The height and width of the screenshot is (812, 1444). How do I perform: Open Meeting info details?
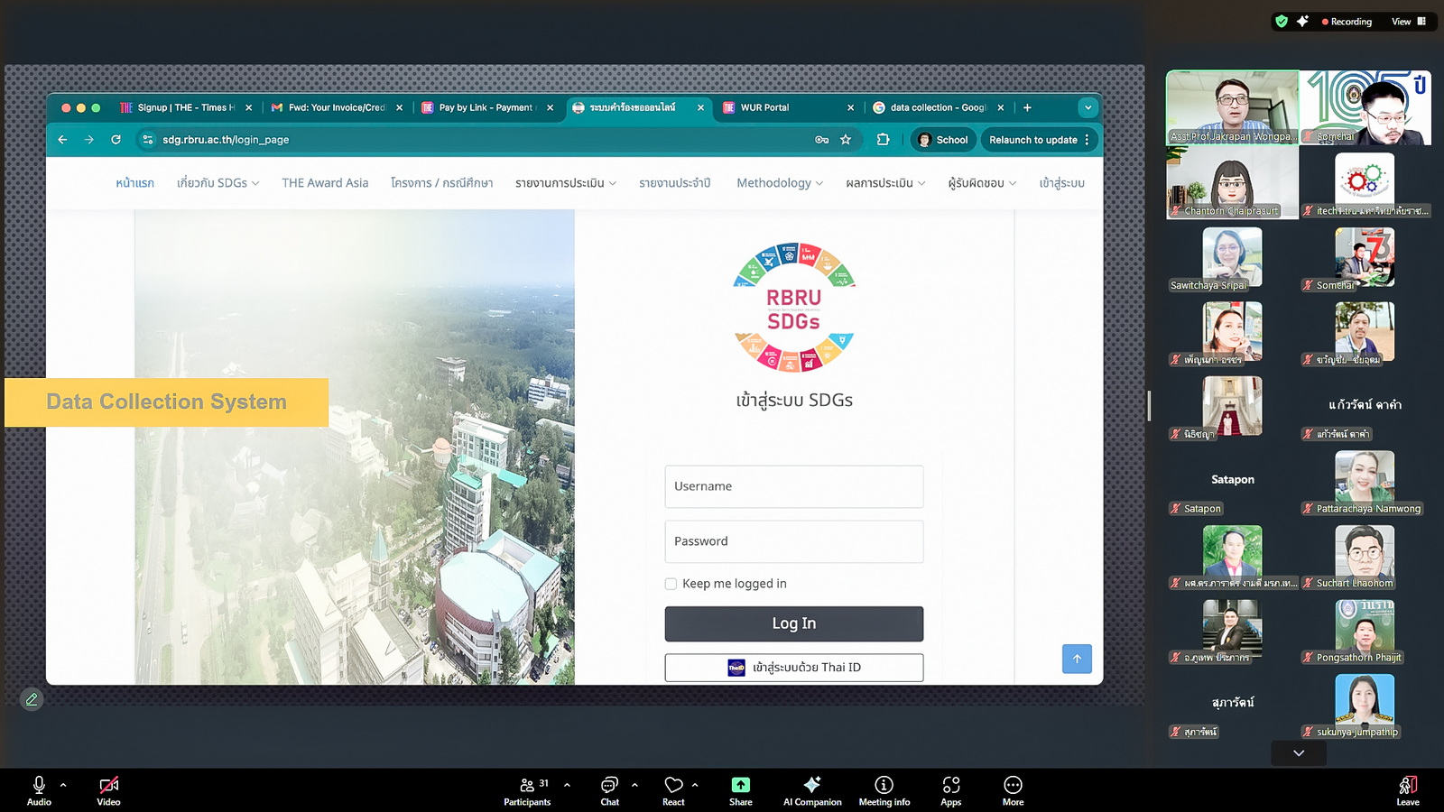(x=884, y=786)
